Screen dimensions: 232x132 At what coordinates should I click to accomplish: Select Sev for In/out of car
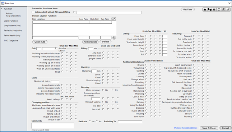point(67,119)
